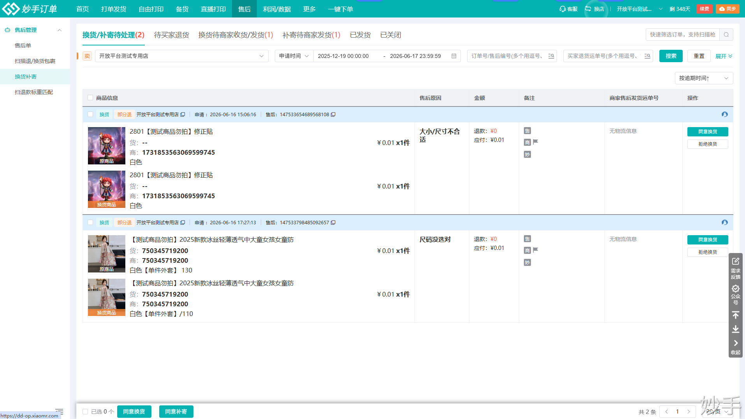Click 拒绝换货 for the second order
Viewport: 745px width, 419px height.
pos(707,252)
